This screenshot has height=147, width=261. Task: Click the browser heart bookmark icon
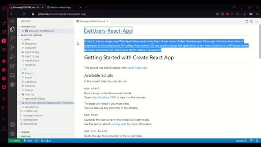[x=237, y=14]
